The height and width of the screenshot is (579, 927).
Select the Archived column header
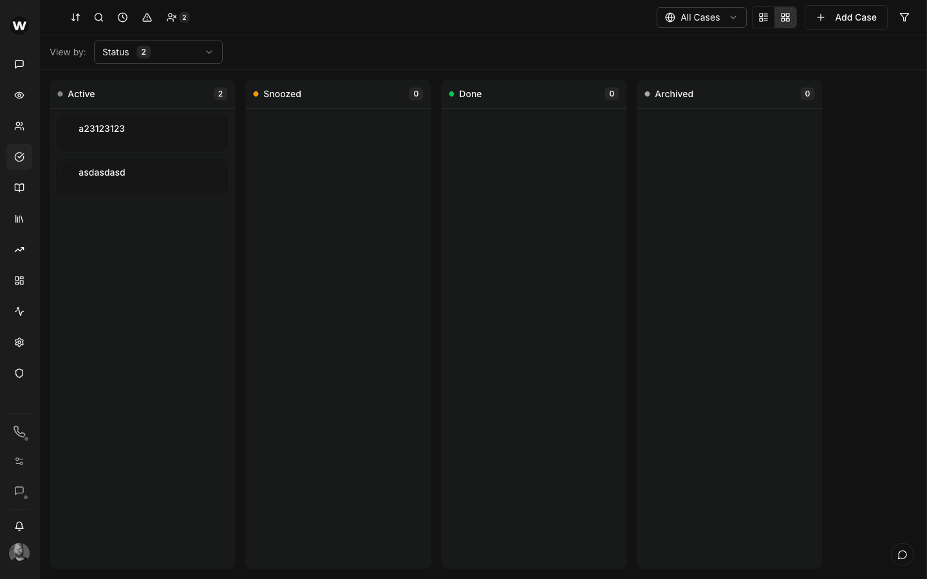click(673, 94)
